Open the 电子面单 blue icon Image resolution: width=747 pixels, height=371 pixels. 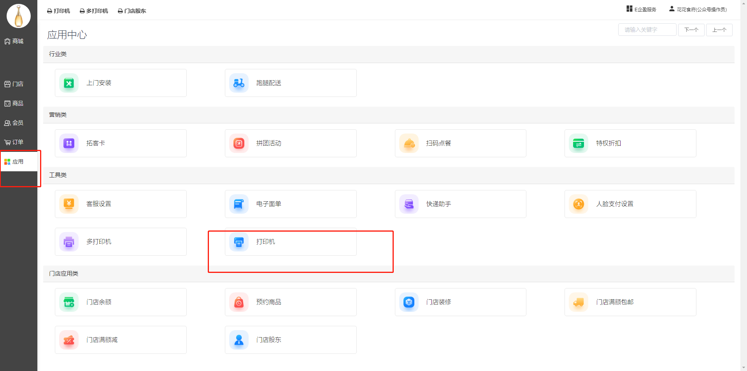(238, 204)
